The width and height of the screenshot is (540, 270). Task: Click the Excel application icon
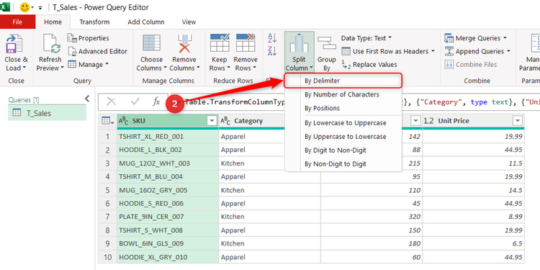tap(5, 7)
